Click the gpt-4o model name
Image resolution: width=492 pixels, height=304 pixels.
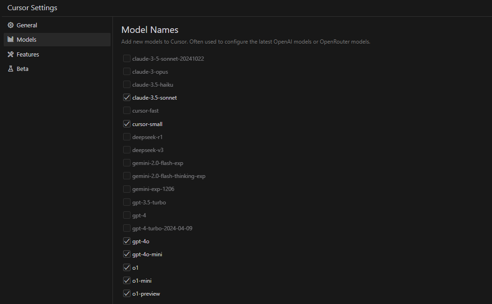tap(141, 241)
